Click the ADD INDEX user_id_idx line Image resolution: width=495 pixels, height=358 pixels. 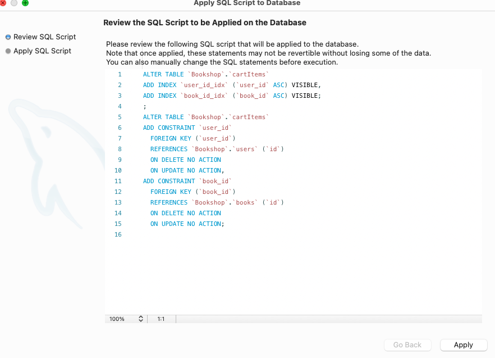(232, 85)
